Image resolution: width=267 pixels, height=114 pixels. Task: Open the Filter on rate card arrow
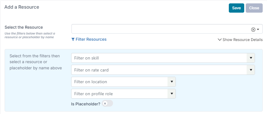pos(251,70)
